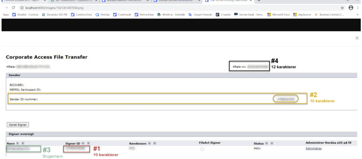Open the Continia.dk bookmark
Screen dimensions: 362x159
122,15
